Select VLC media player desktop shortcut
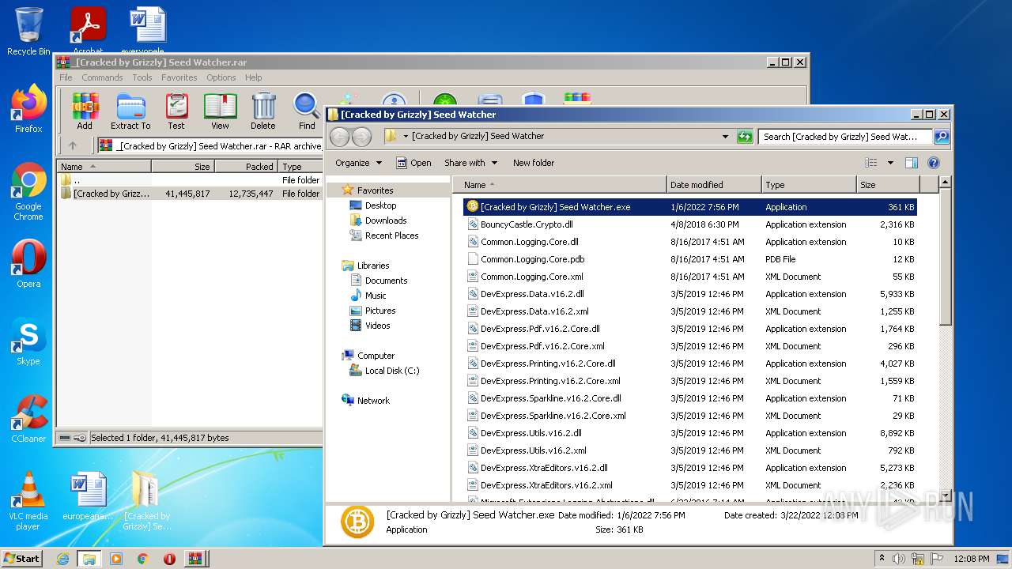Screen dimensions: 1012x569 pyautogui.click(x=28, y=501)
